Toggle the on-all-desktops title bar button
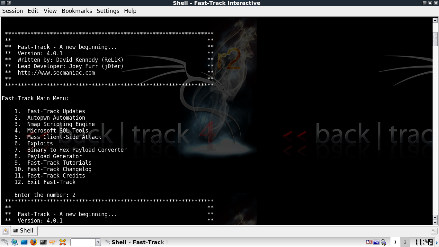This screenshot has height=247, width=439. (9, 3)
